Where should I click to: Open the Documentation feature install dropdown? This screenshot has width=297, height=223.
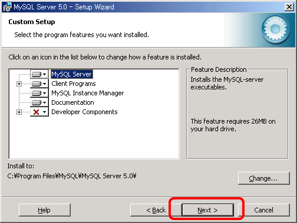coord(39,102)
